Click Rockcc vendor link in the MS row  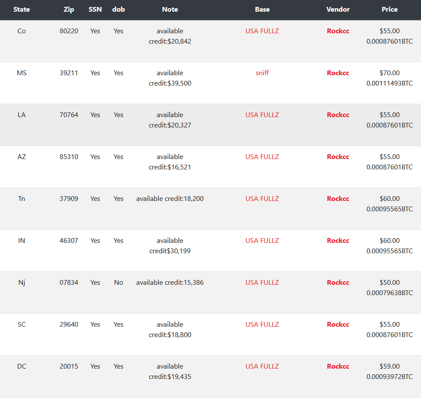(338, 73)
